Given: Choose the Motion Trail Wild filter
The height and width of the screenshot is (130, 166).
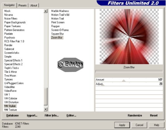Looking at the screenshot, I should tap(60, 15).
